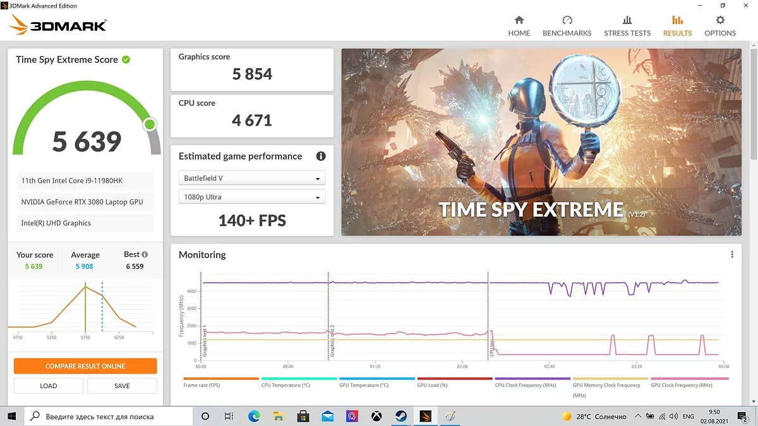
Task: Expand the Battlefield V game dropdown
Action: pyautogui.click(x=252, y=178)
